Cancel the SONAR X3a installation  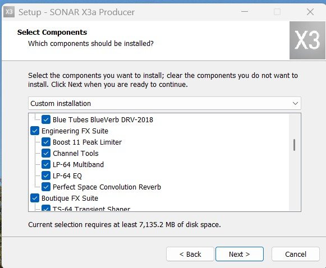(x=296, y=254)
